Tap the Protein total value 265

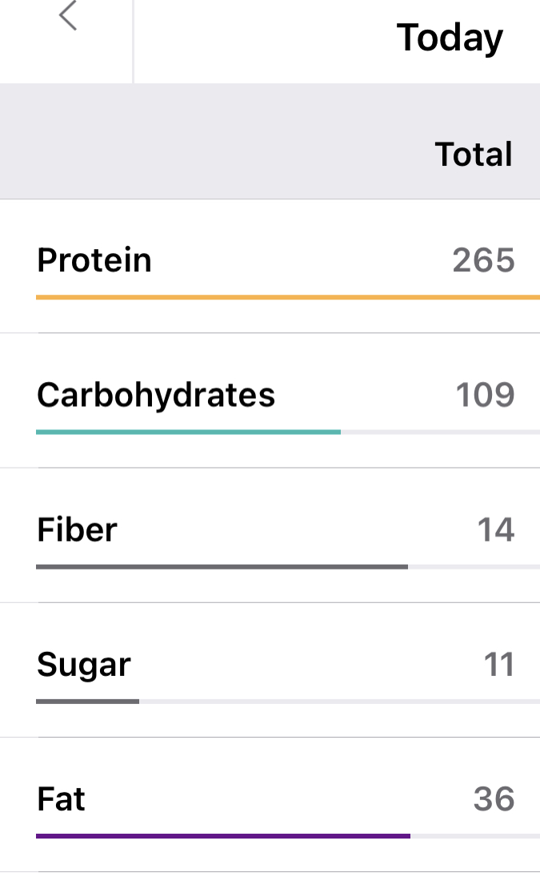pos(483,260)
